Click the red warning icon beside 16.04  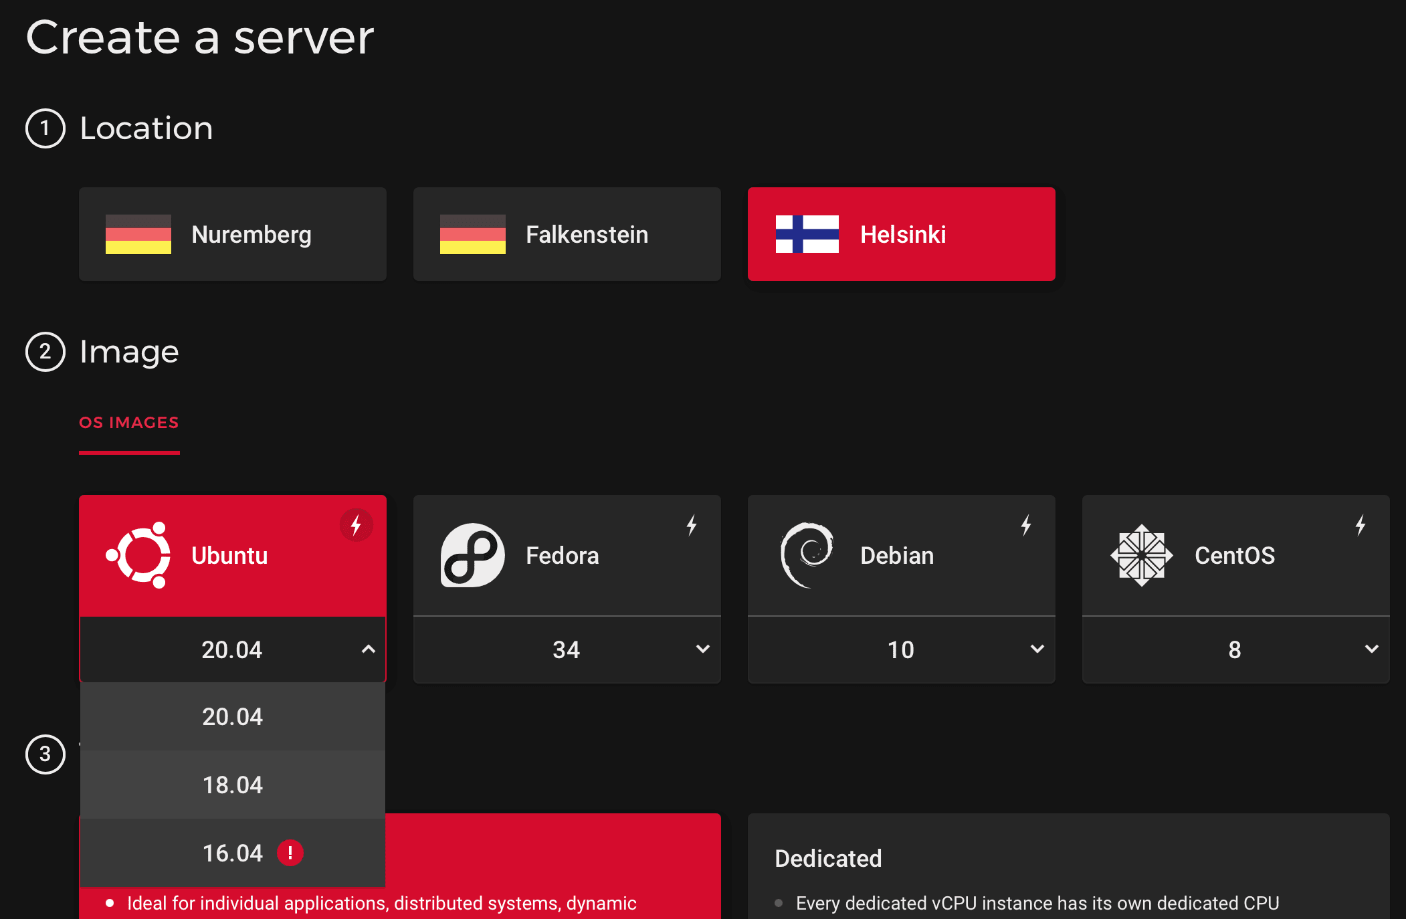point(290,853)
